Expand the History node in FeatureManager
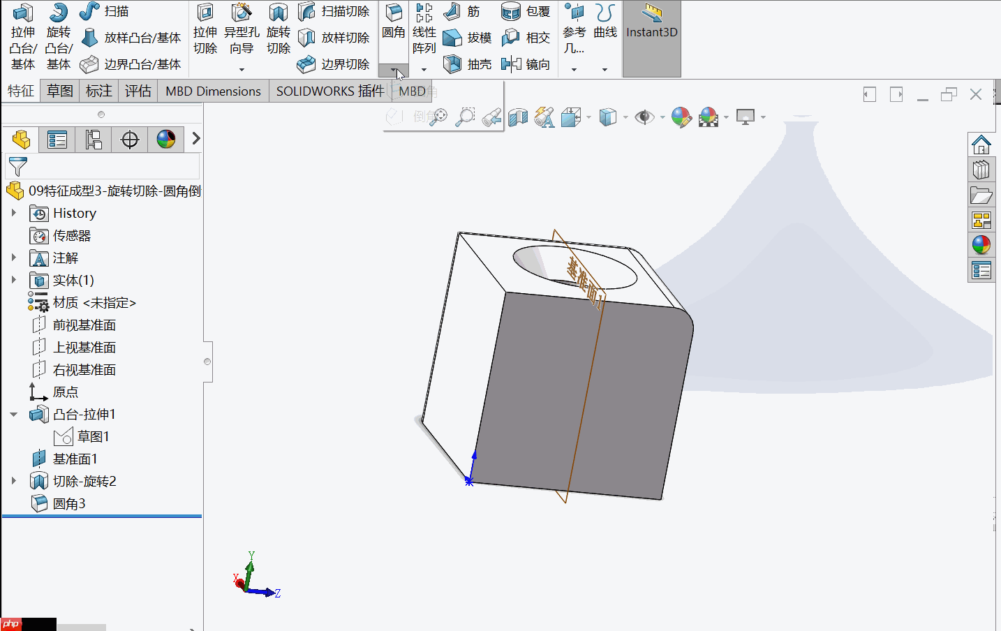Image resolution: width=1001 pixels, height=631 pixels. click(15, 213)
